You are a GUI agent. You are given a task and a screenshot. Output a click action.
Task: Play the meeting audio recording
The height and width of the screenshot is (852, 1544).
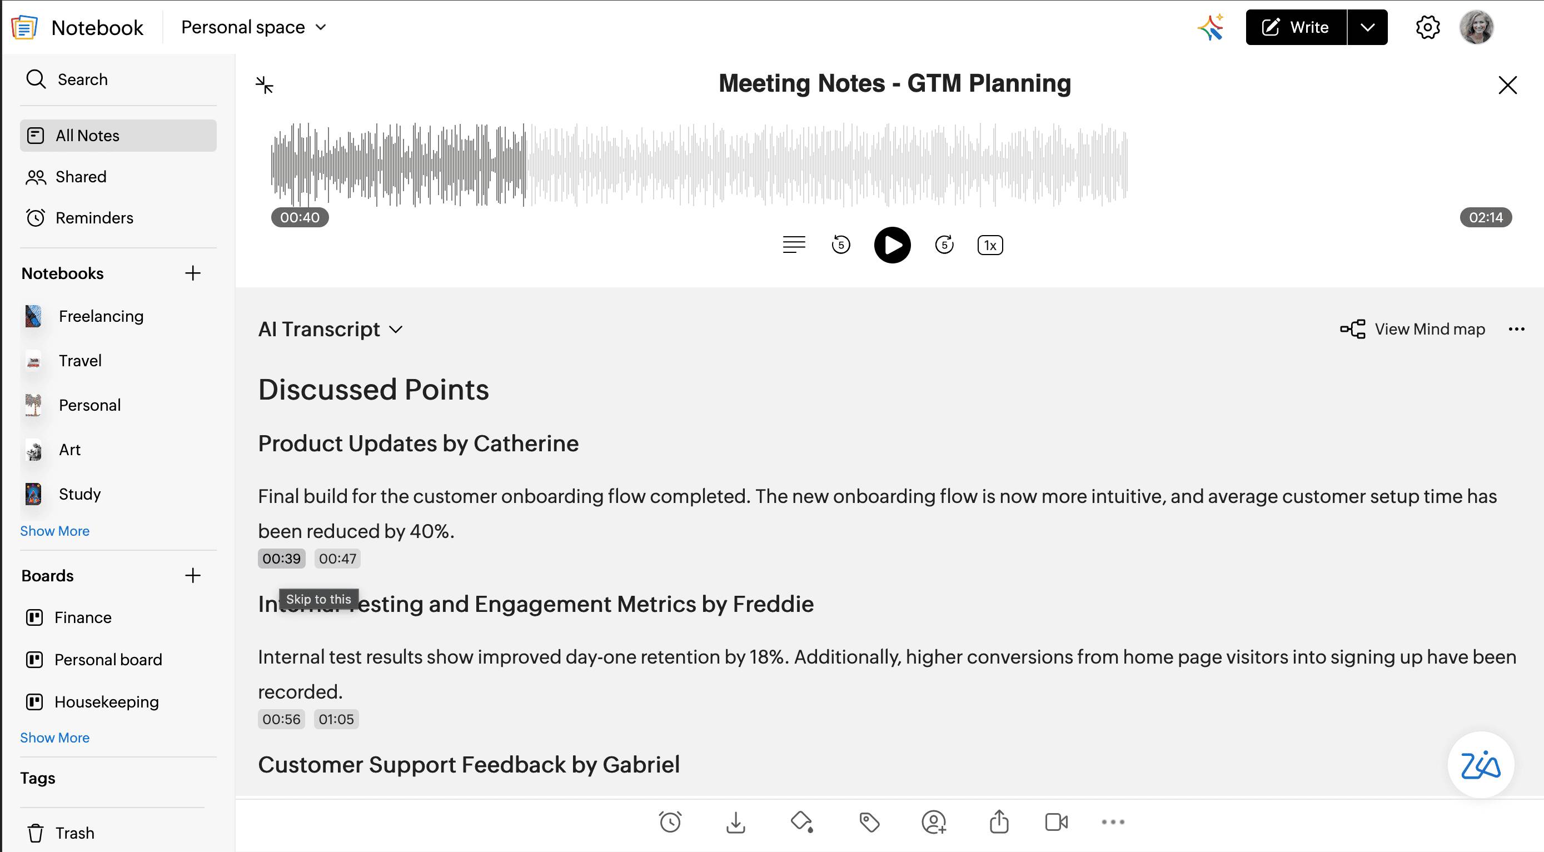click(x=892, y=245)
